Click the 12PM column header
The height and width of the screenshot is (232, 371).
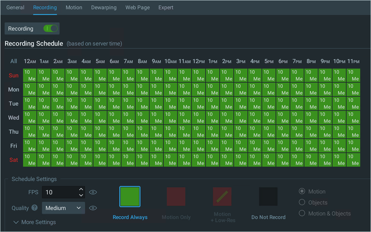tap(199, 61)
